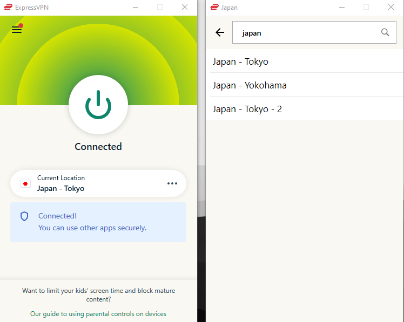Click the back arrow in Japan window
This screenshot has height=322, width=404.
point(220,32)
